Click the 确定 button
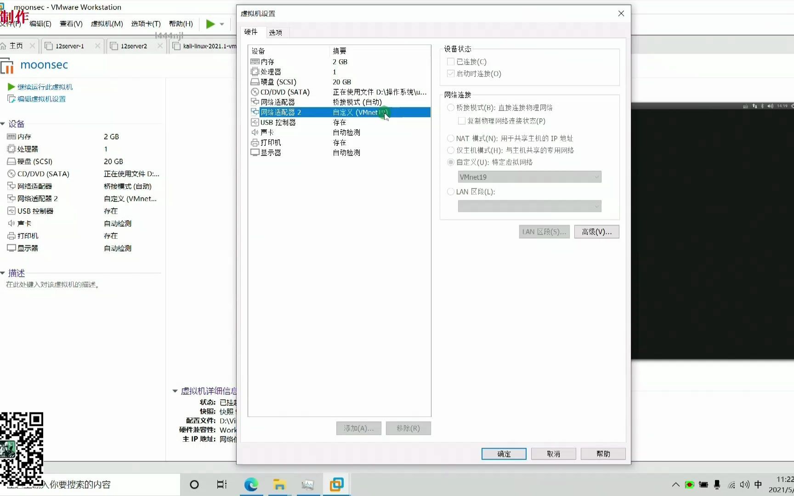 point(504,454)
